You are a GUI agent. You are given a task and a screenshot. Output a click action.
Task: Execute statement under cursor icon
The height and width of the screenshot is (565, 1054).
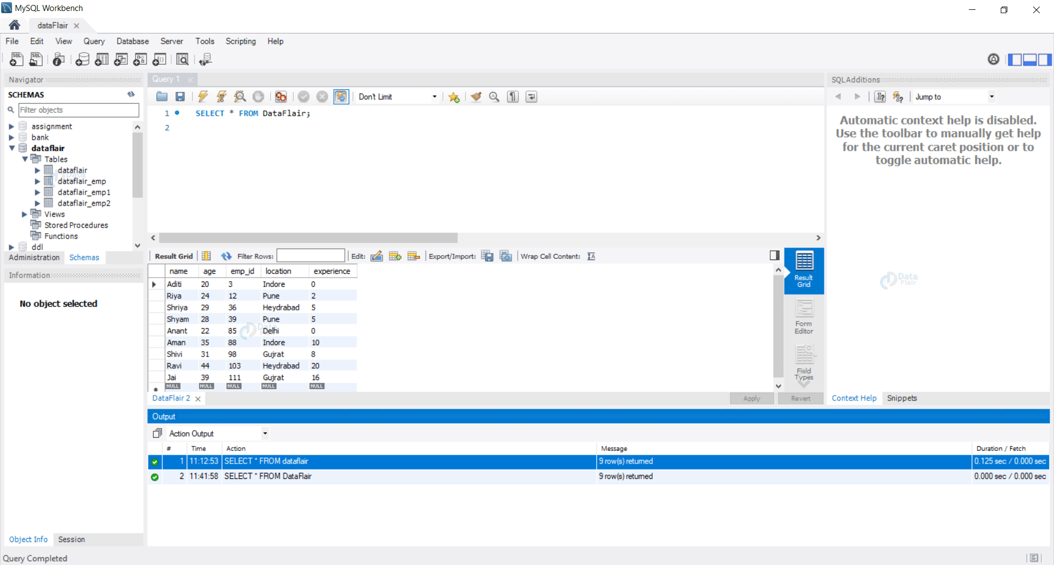pos(222,97)
